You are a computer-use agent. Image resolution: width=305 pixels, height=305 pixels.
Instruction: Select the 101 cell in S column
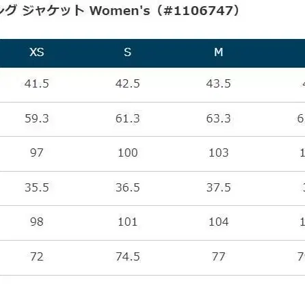(x=128, y=222)
